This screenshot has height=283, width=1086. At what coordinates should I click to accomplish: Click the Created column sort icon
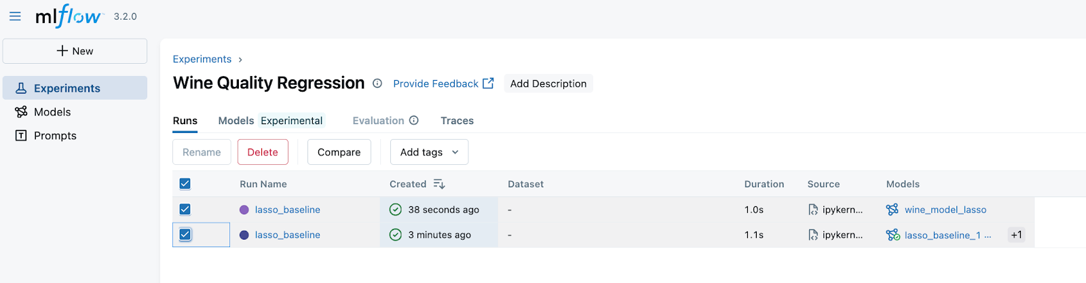point(439,184)
